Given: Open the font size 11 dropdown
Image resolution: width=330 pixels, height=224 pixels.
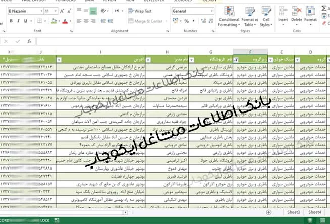Looking at the screenshot, I should (x=56, y=11).
